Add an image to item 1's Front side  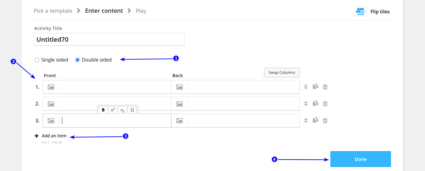point(51,87)
